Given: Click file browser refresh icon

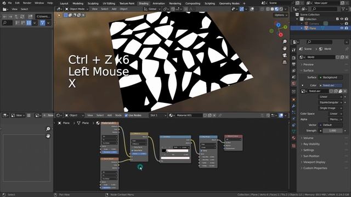Looking at the screenshot, I should (x=22, y=16).
